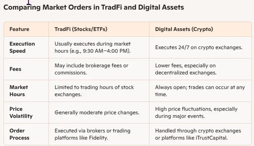Select the Execution Speed row label
Image resolution: width=254 pixels, height=146 pixels.
pos(22,47)
